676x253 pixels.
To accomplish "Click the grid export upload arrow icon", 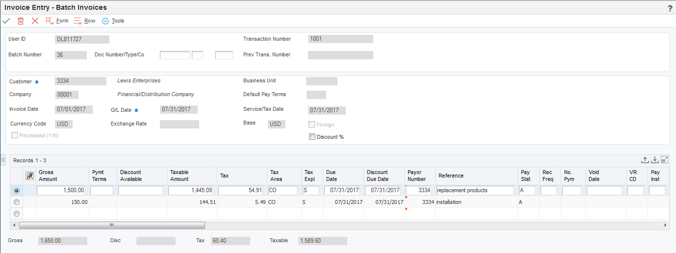I will pos(645,160).
